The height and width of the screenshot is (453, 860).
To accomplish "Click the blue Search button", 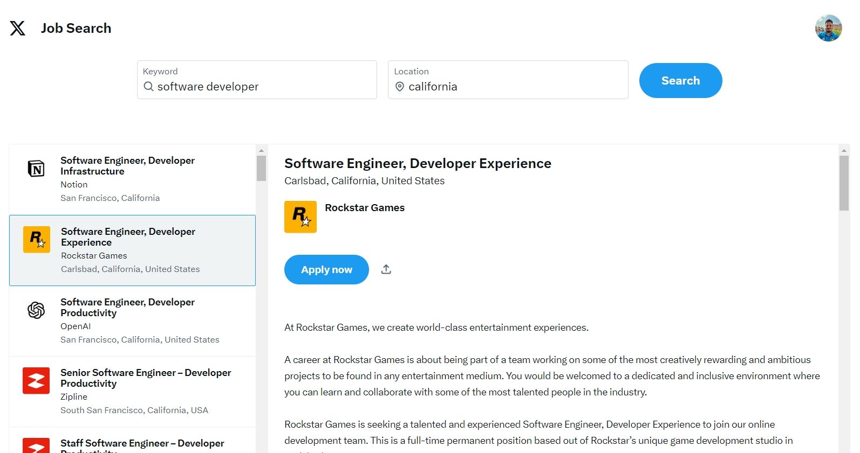I will click(680, 80).
